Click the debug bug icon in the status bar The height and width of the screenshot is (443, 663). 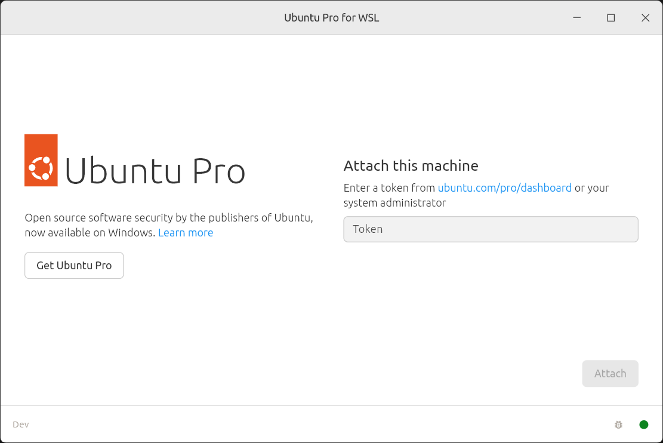(619, 424)
